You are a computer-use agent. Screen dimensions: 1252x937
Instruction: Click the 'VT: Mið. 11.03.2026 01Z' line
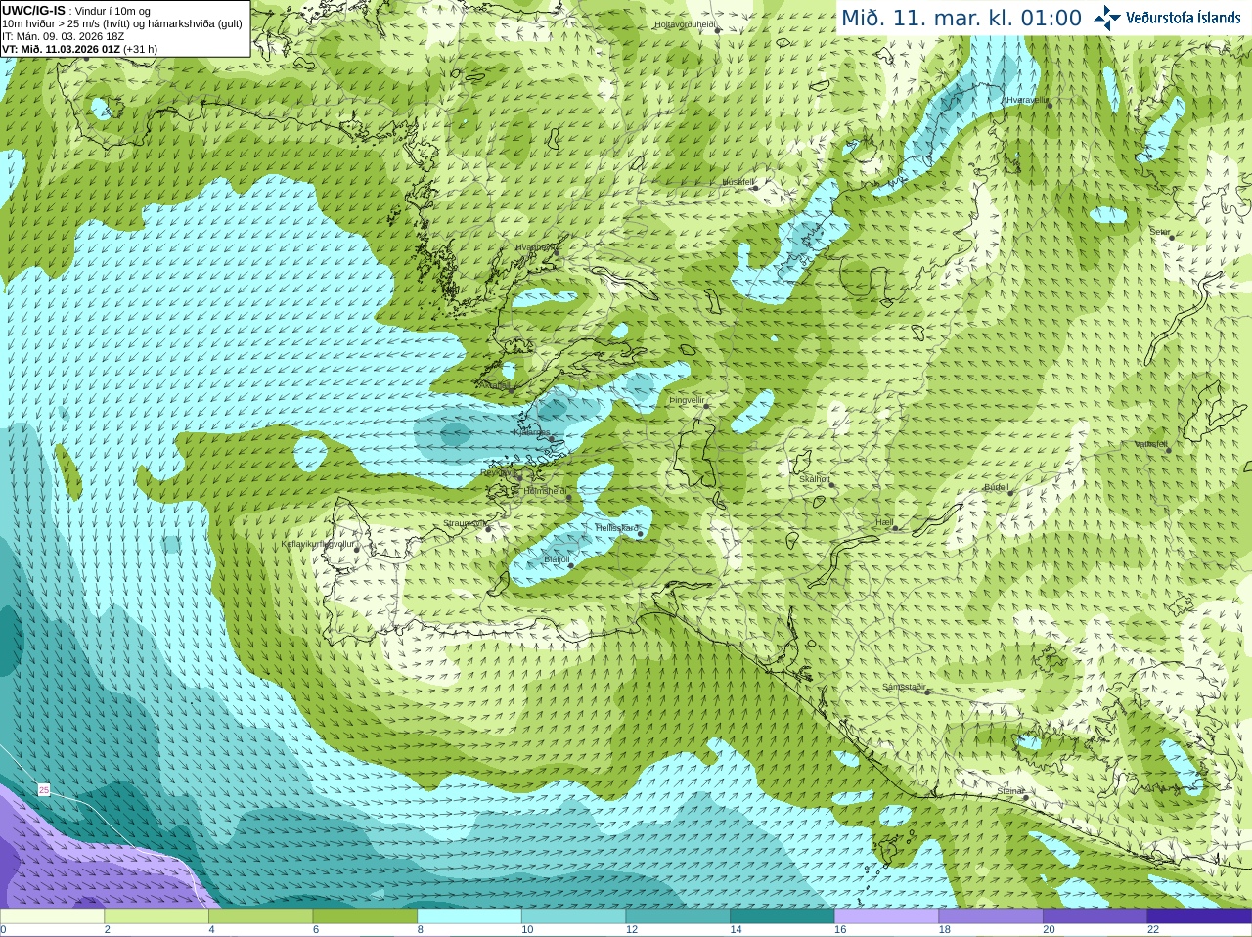coord(79,49)
